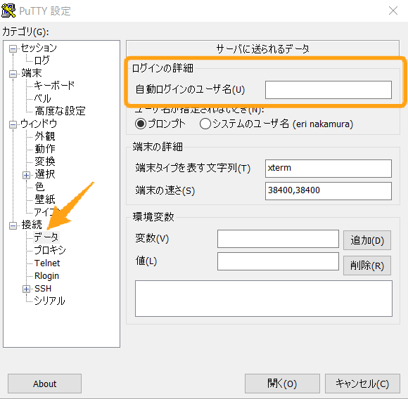Click the キャンセル(C) button
408x399 pixels.
coord(362,384)
